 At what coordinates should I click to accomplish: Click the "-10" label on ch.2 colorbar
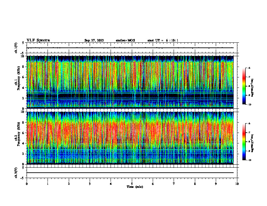[249, 160]
